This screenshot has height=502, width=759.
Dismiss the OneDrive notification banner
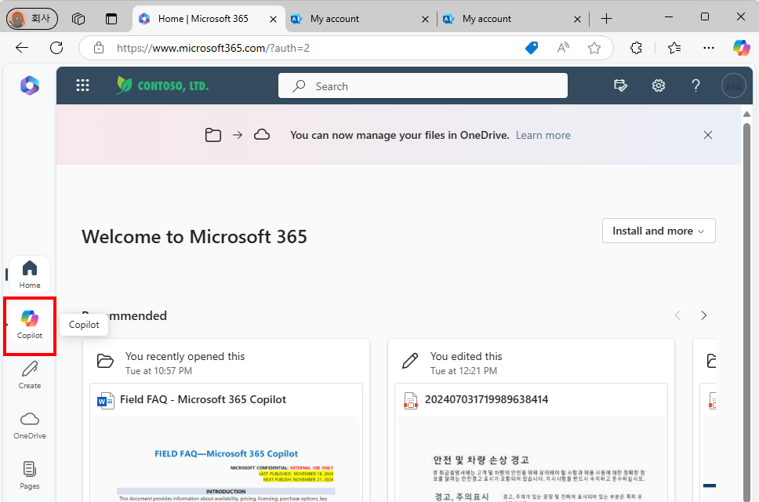(x=708, y=135)
